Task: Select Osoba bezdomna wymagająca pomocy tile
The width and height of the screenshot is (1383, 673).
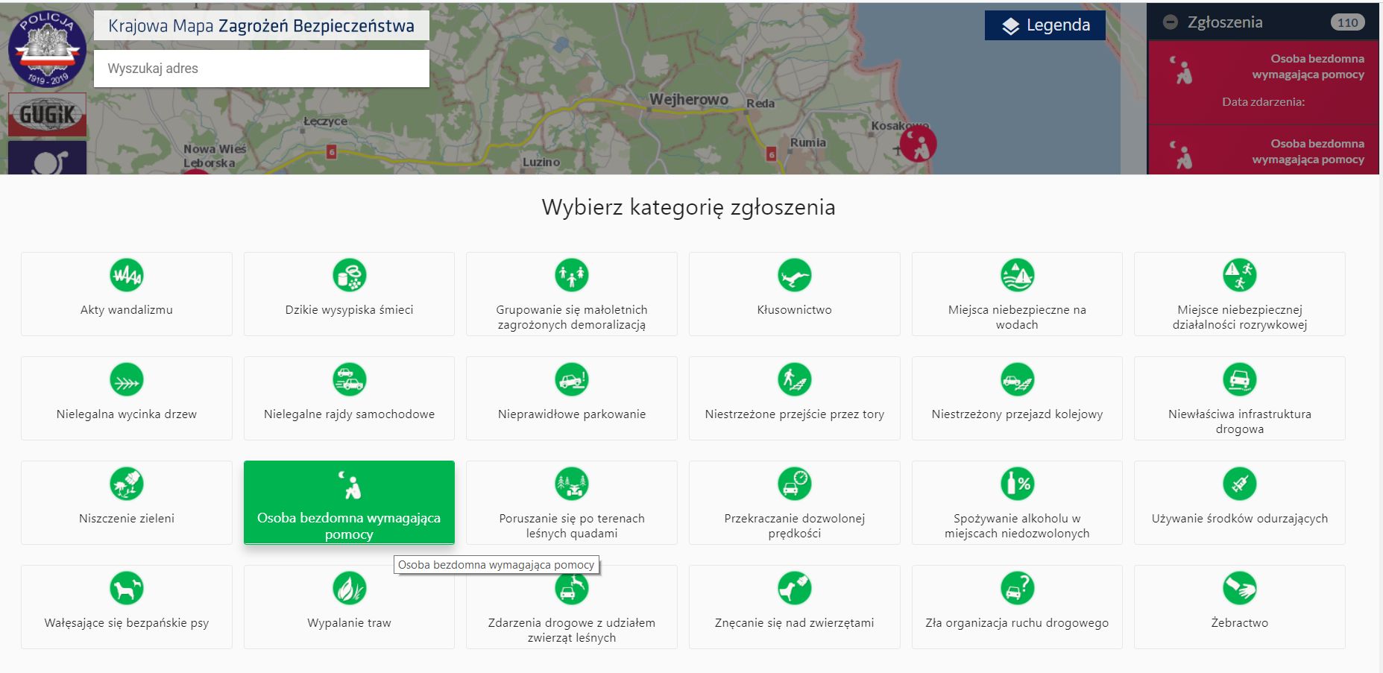Action: pos(349,502)
